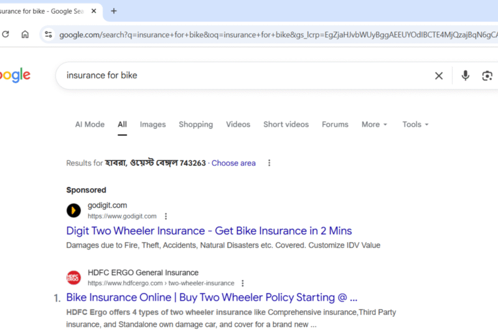
Task: Open a new browser tab
Action: [x=114, y=11]
